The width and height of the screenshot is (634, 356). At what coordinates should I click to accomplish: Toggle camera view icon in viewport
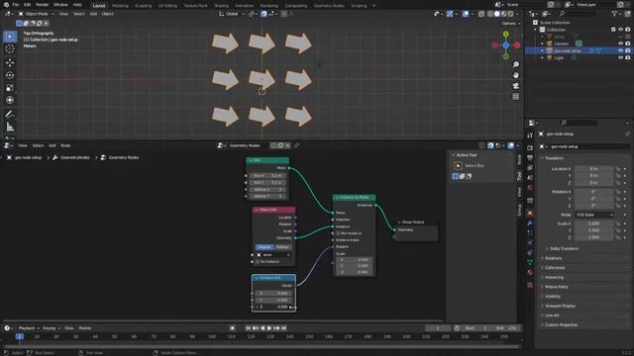[516, 86]
